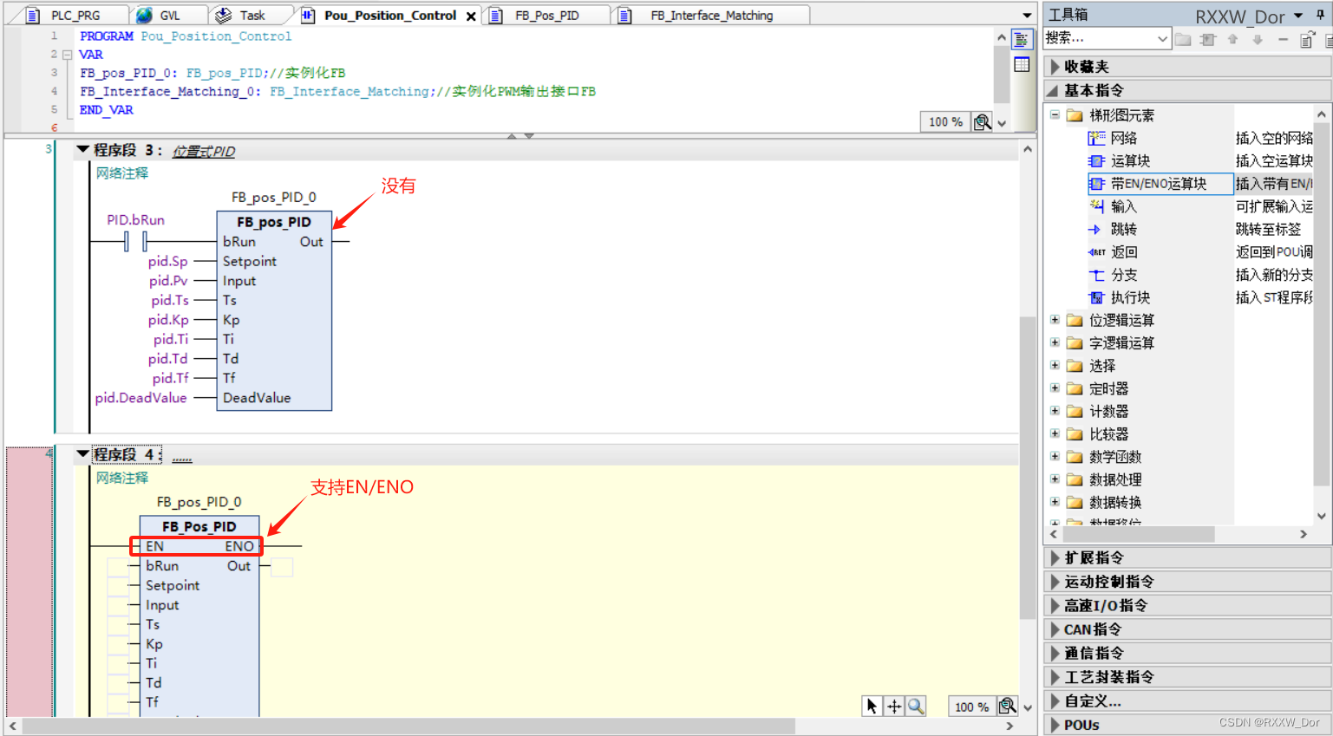This screenshot has width=1333, height=736.
Task: Click the 通信指令 section header
Action: 1082,653
